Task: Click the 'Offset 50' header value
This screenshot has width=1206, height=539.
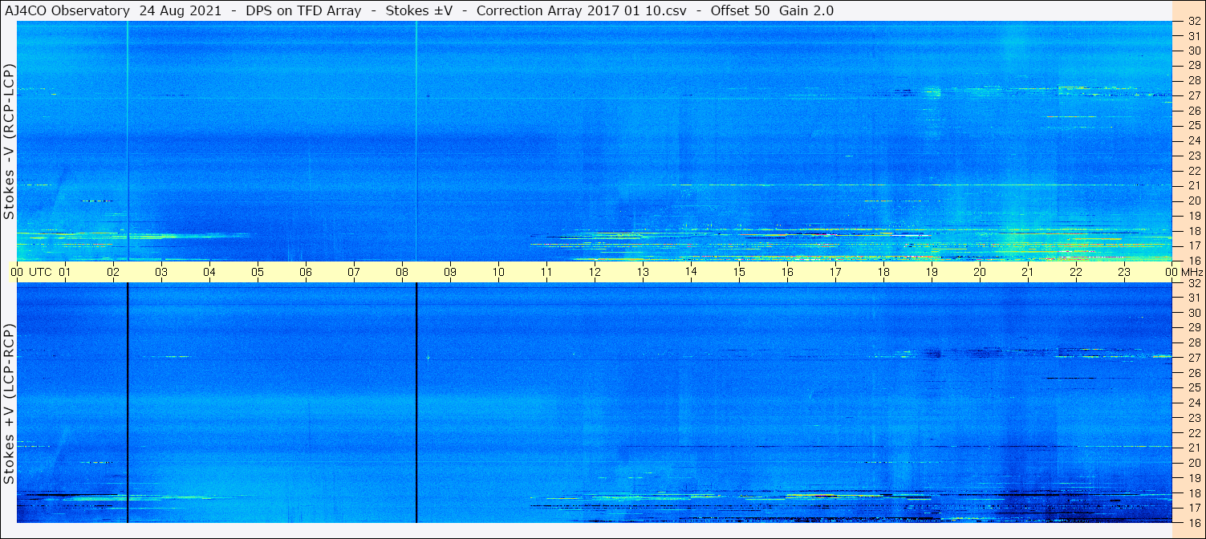Action: click(741, 10)
